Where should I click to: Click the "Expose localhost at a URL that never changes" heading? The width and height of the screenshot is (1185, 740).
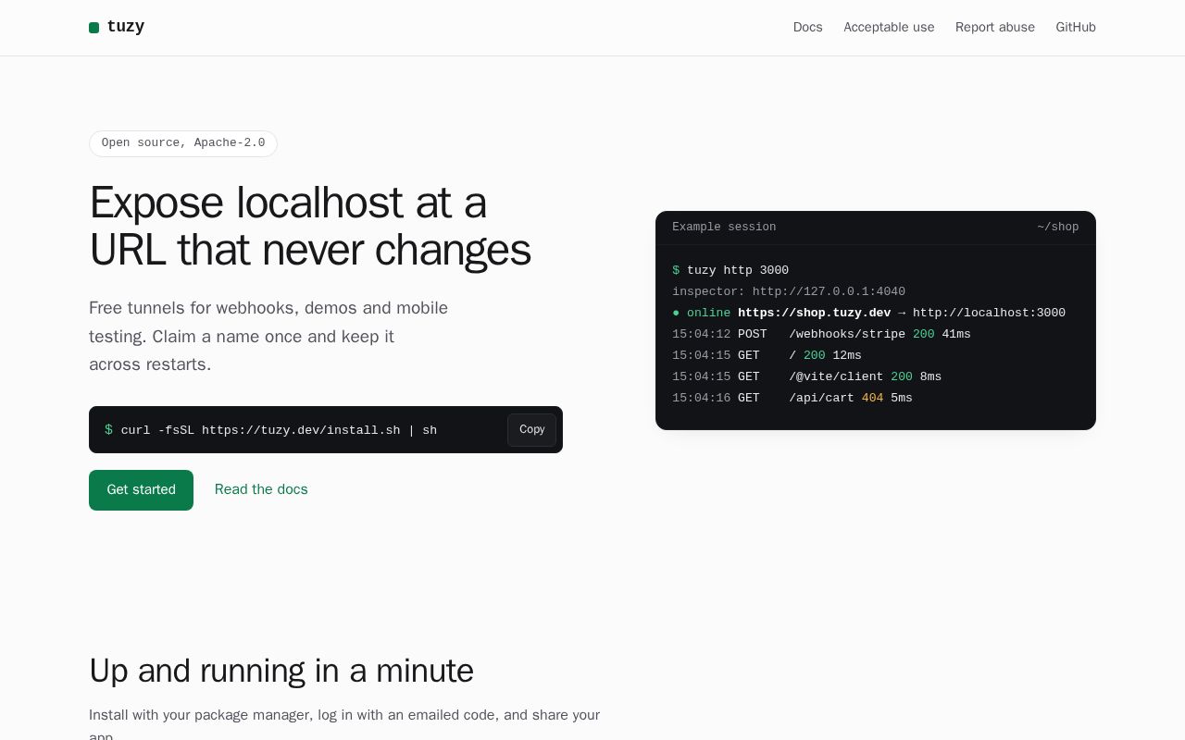[310, 227]
